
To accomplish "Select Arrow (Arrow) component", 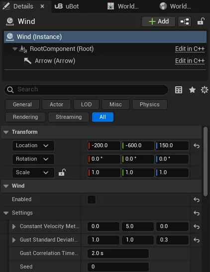I will tap(55, 61).
